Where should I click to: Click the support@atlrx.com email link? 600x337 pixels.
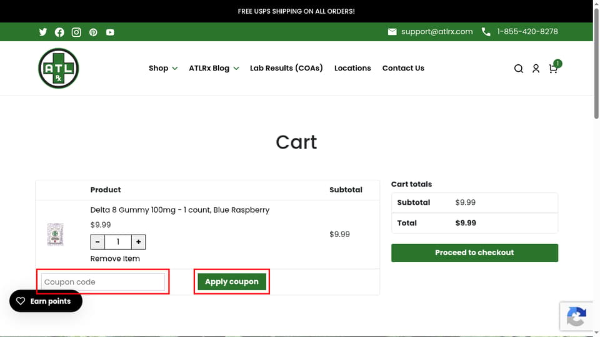(437, 32)
